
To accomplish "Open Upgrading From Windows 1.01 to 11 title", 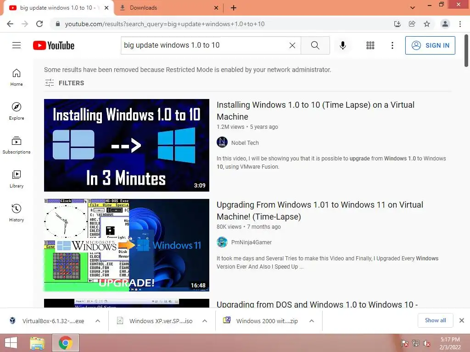I will [x=320, y=210].
